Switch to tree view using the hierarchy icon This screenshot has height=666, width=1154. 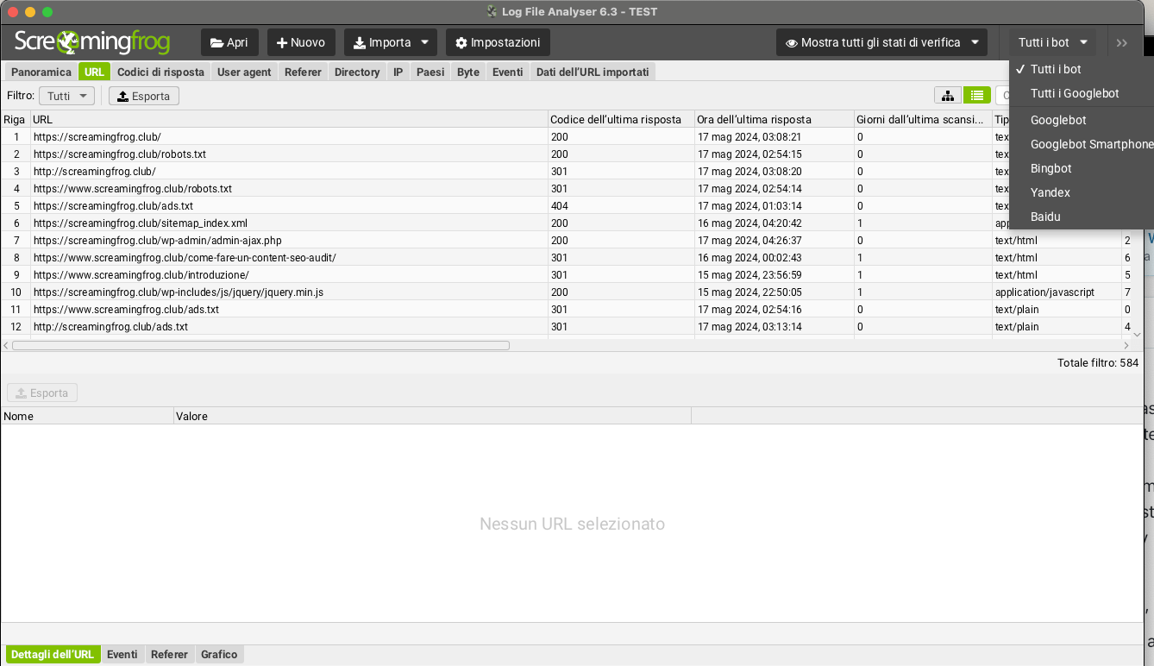947,95
